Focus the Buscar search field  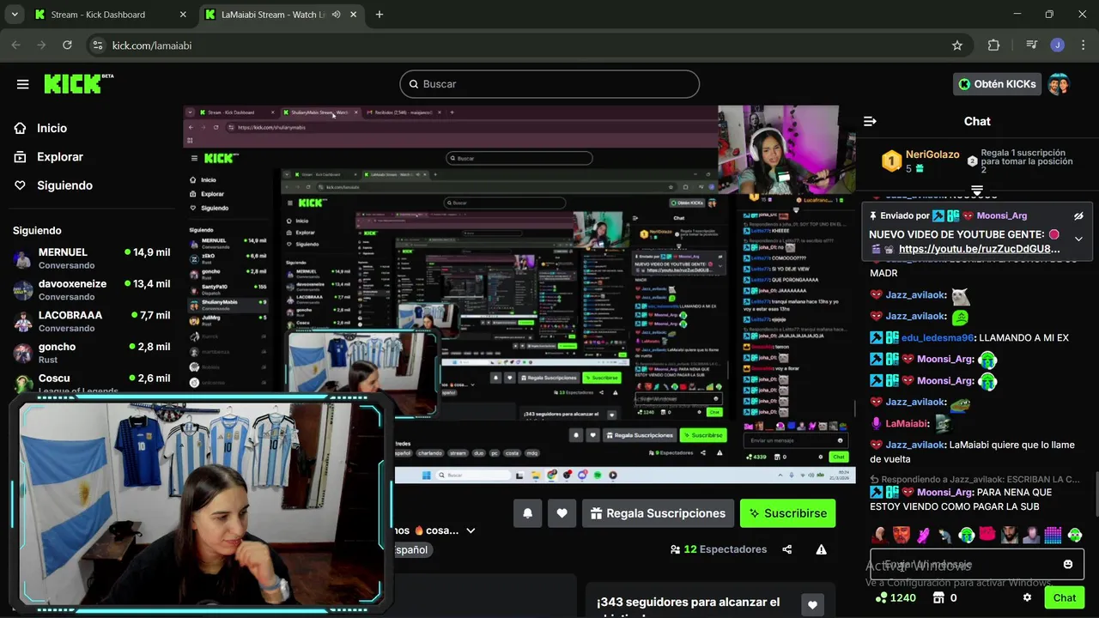549,84
